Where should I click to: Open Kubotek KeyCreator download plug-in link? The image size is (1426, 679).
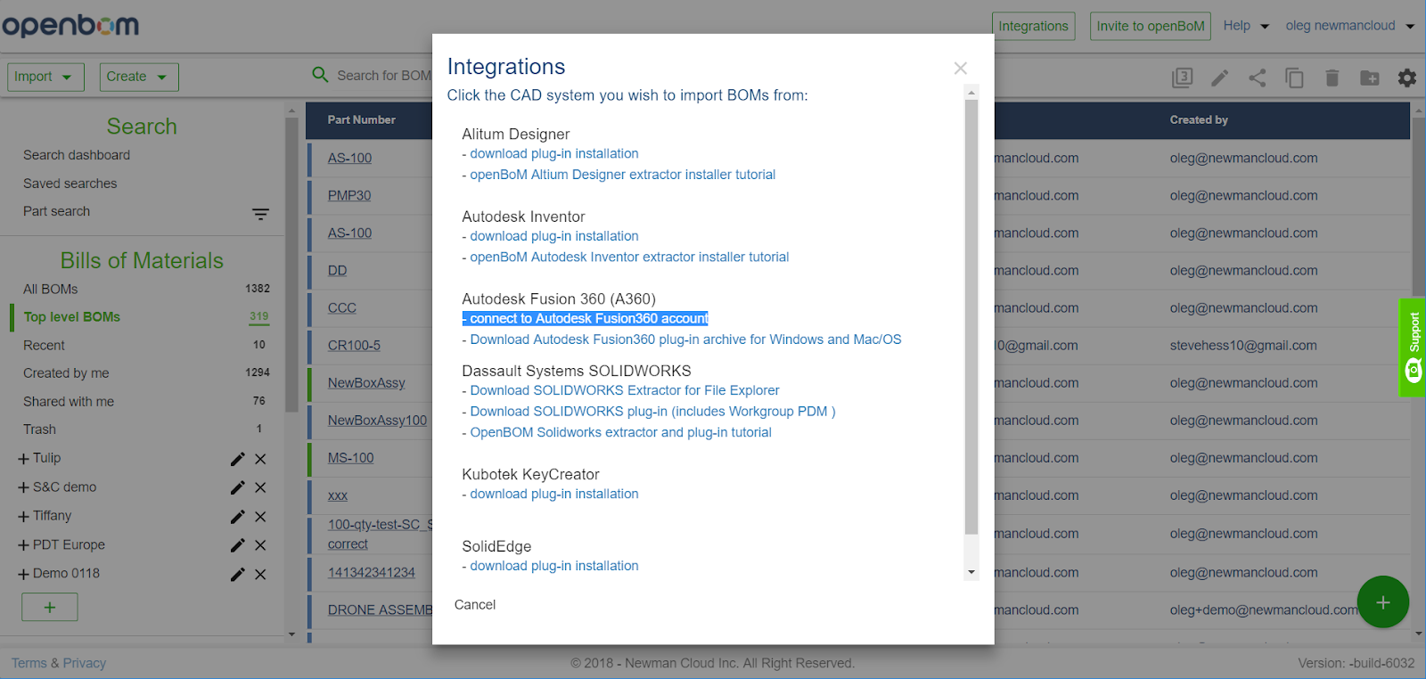(x=553, y=494)
